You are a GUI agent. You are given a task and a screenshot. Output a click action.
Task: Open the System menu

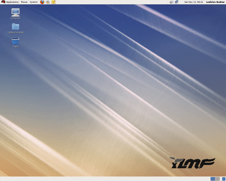(33, 2)
